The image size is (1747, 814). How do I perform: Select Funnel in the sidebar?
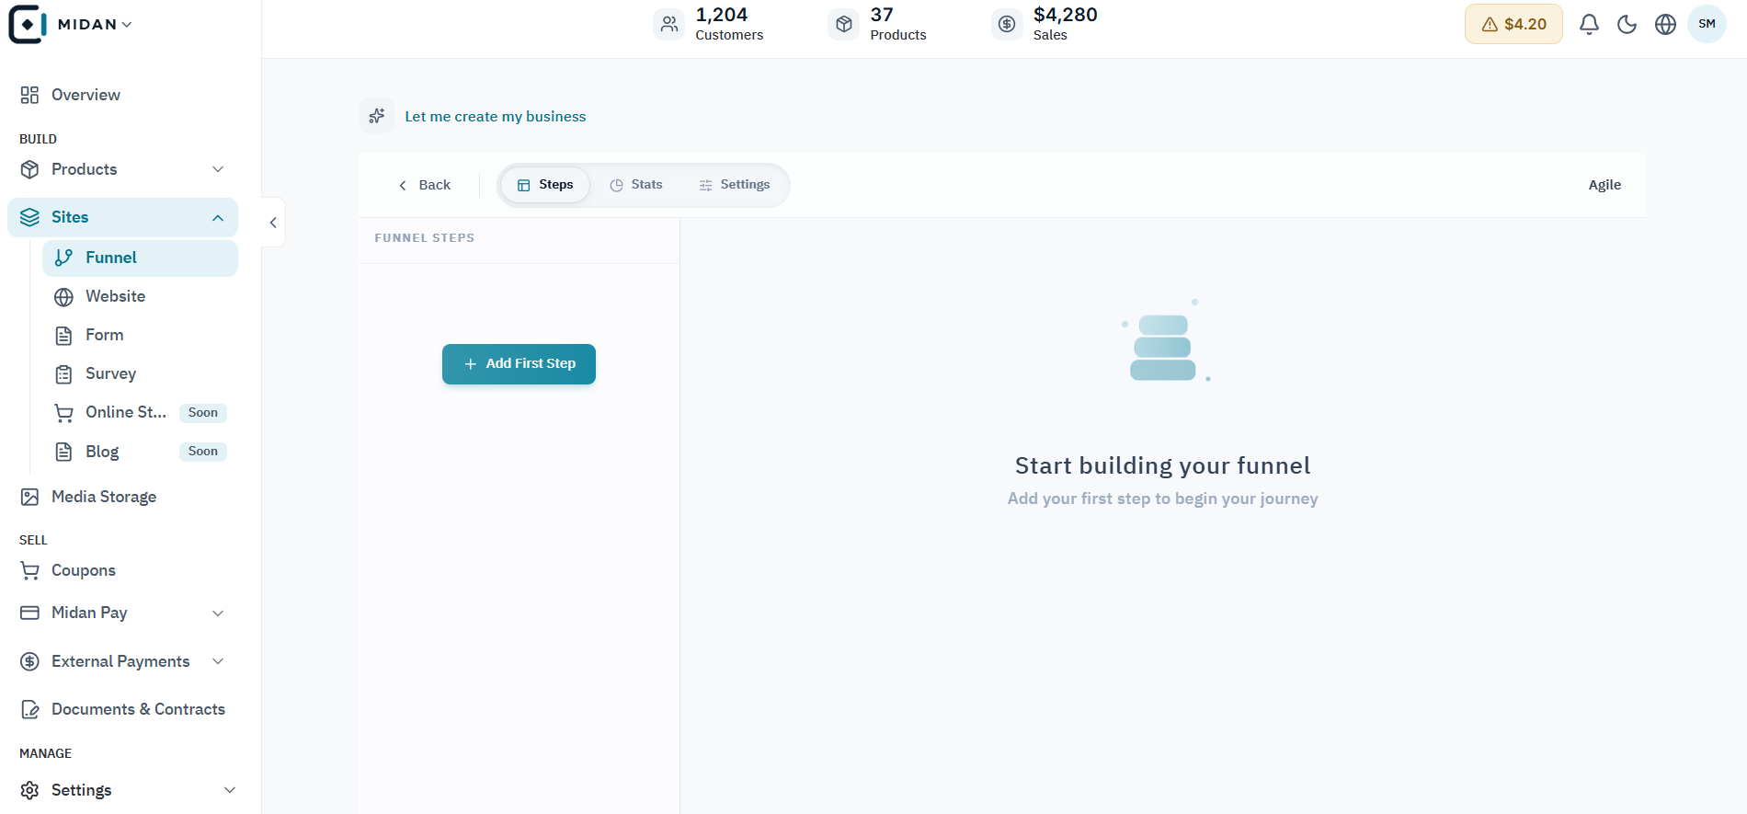coord(140,258)
